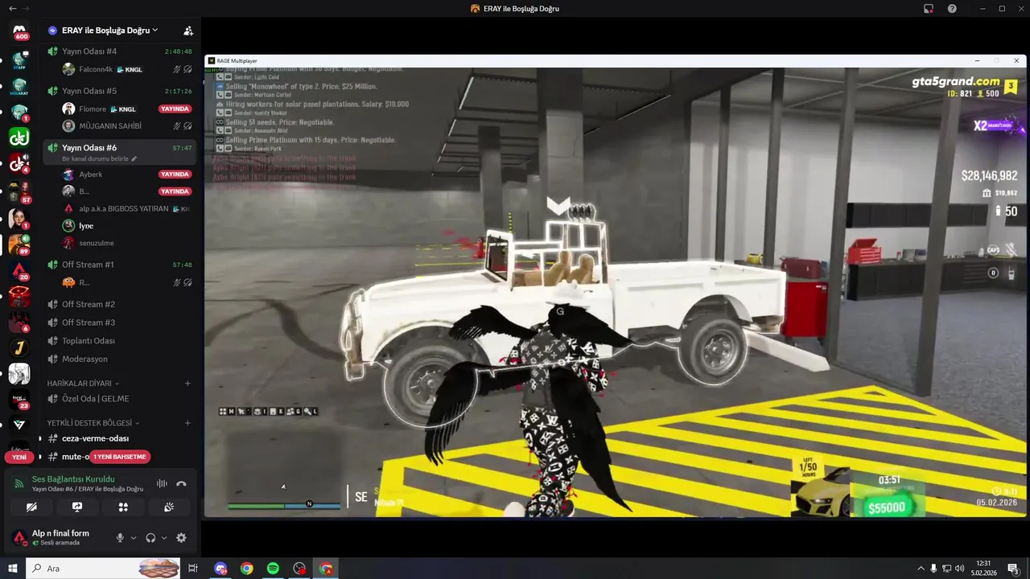The width and height of the screenshot is (1030, 579).
Task: Join Off Stream #2 voice channel
Action: (x=119, y=304)
